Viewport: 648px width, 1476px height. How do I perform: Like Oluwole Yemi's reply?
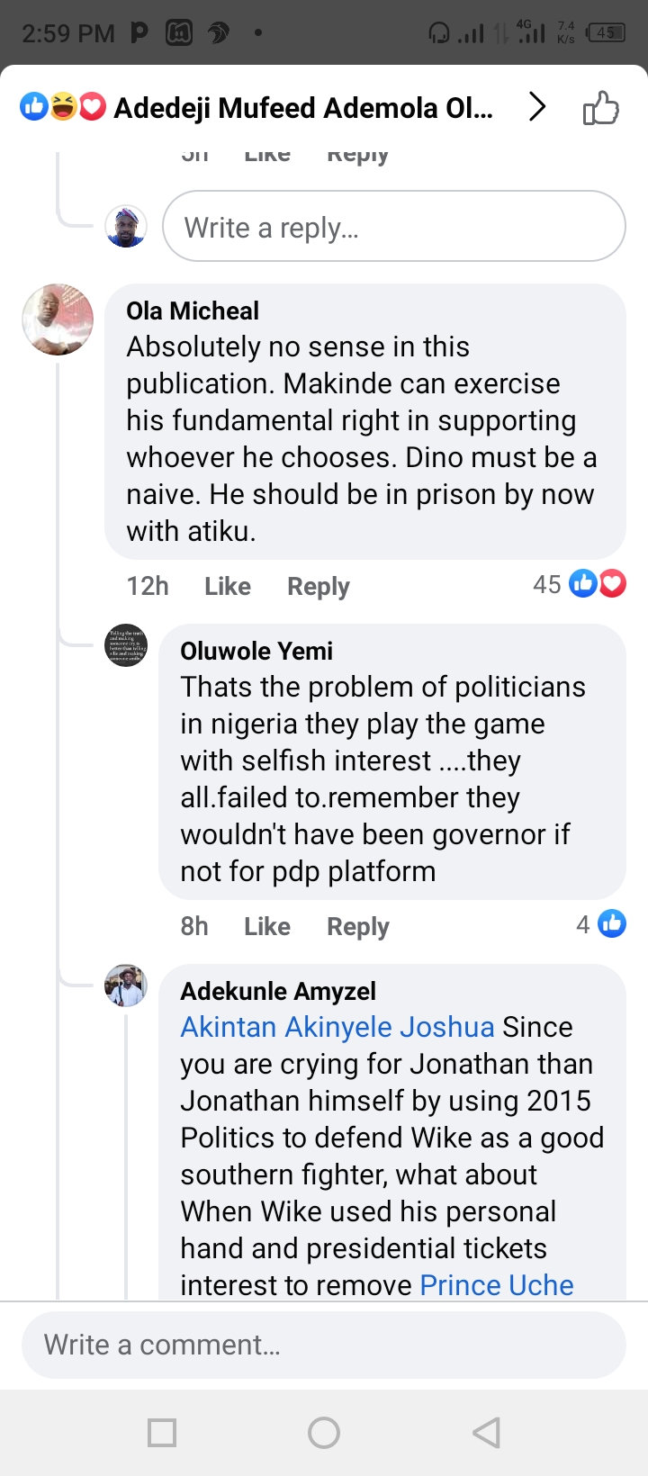point(266,927)
